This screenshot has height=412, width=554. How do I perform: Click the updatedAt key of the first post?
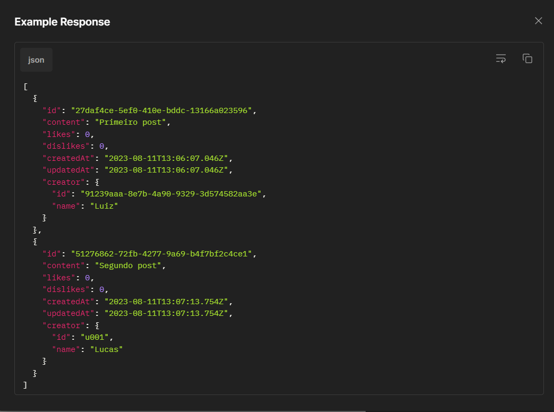coord(68,169)
